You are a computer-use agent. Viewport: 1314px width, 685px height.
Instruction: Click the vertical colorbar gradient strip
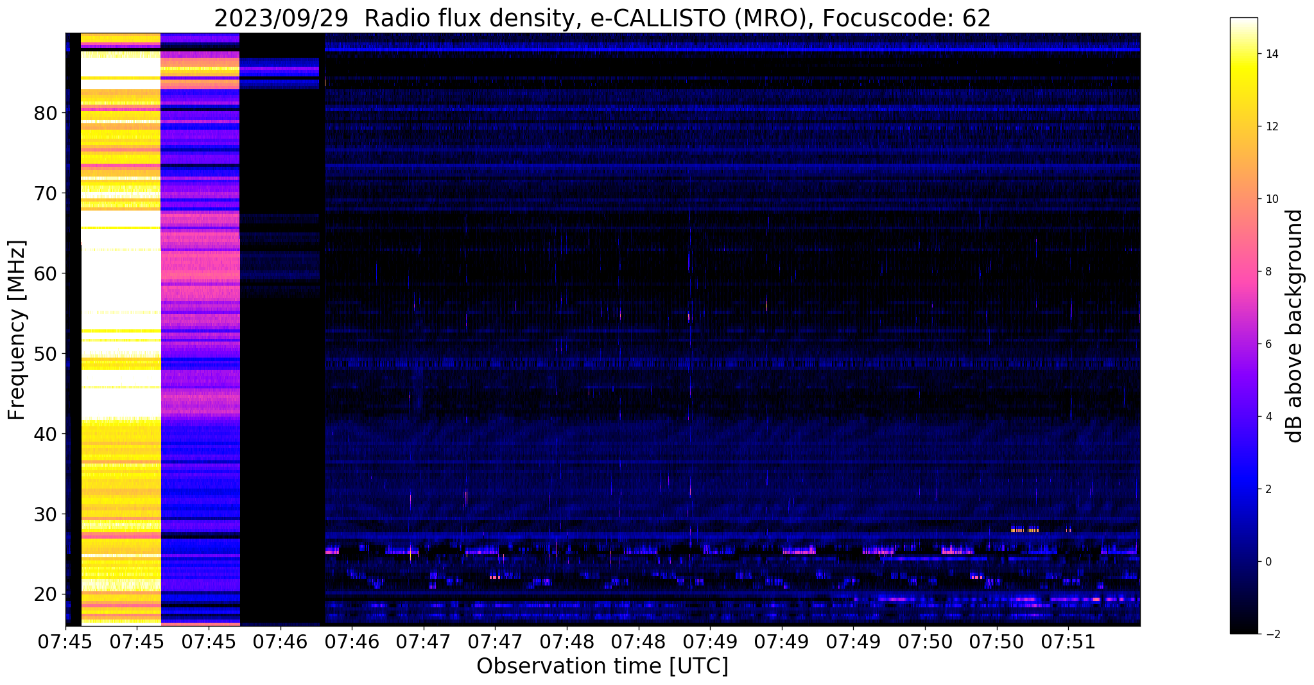1243,325
